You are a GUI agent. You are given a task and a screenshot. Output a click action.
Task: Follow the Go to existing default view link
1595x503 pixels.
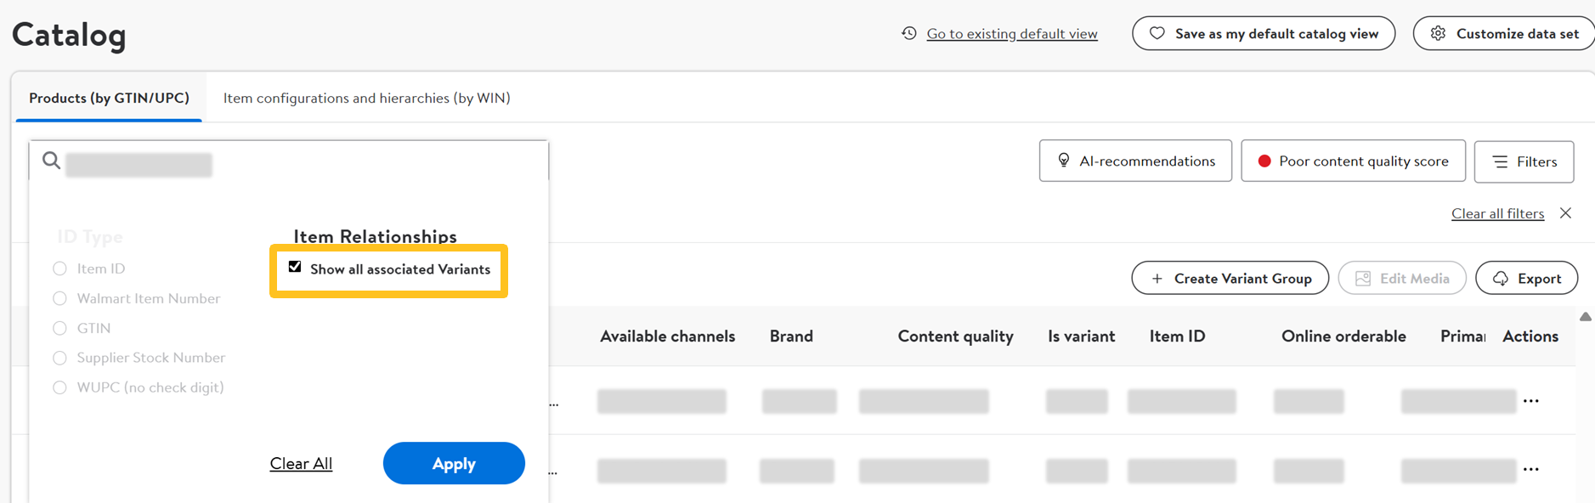[1012, 33]
